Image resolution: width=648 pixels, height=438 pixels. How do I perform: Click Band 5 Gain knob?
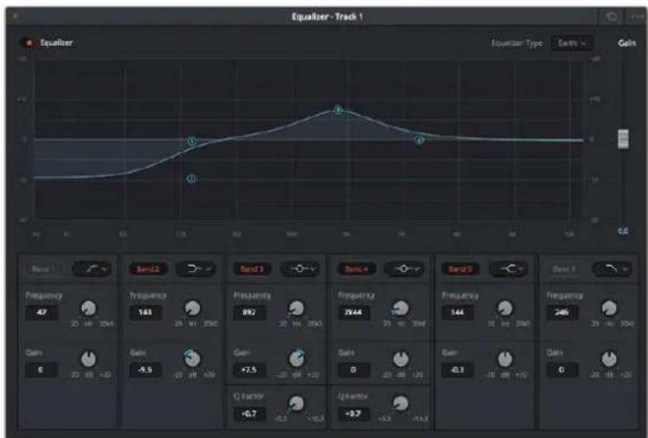(x=505, y=359)
